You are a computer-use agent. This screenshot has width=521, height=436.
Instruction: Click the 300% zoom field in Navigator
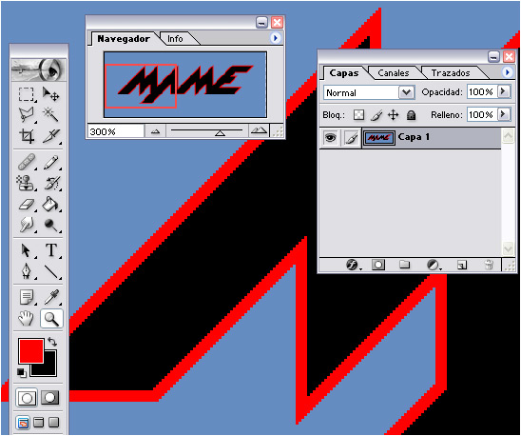116,131
